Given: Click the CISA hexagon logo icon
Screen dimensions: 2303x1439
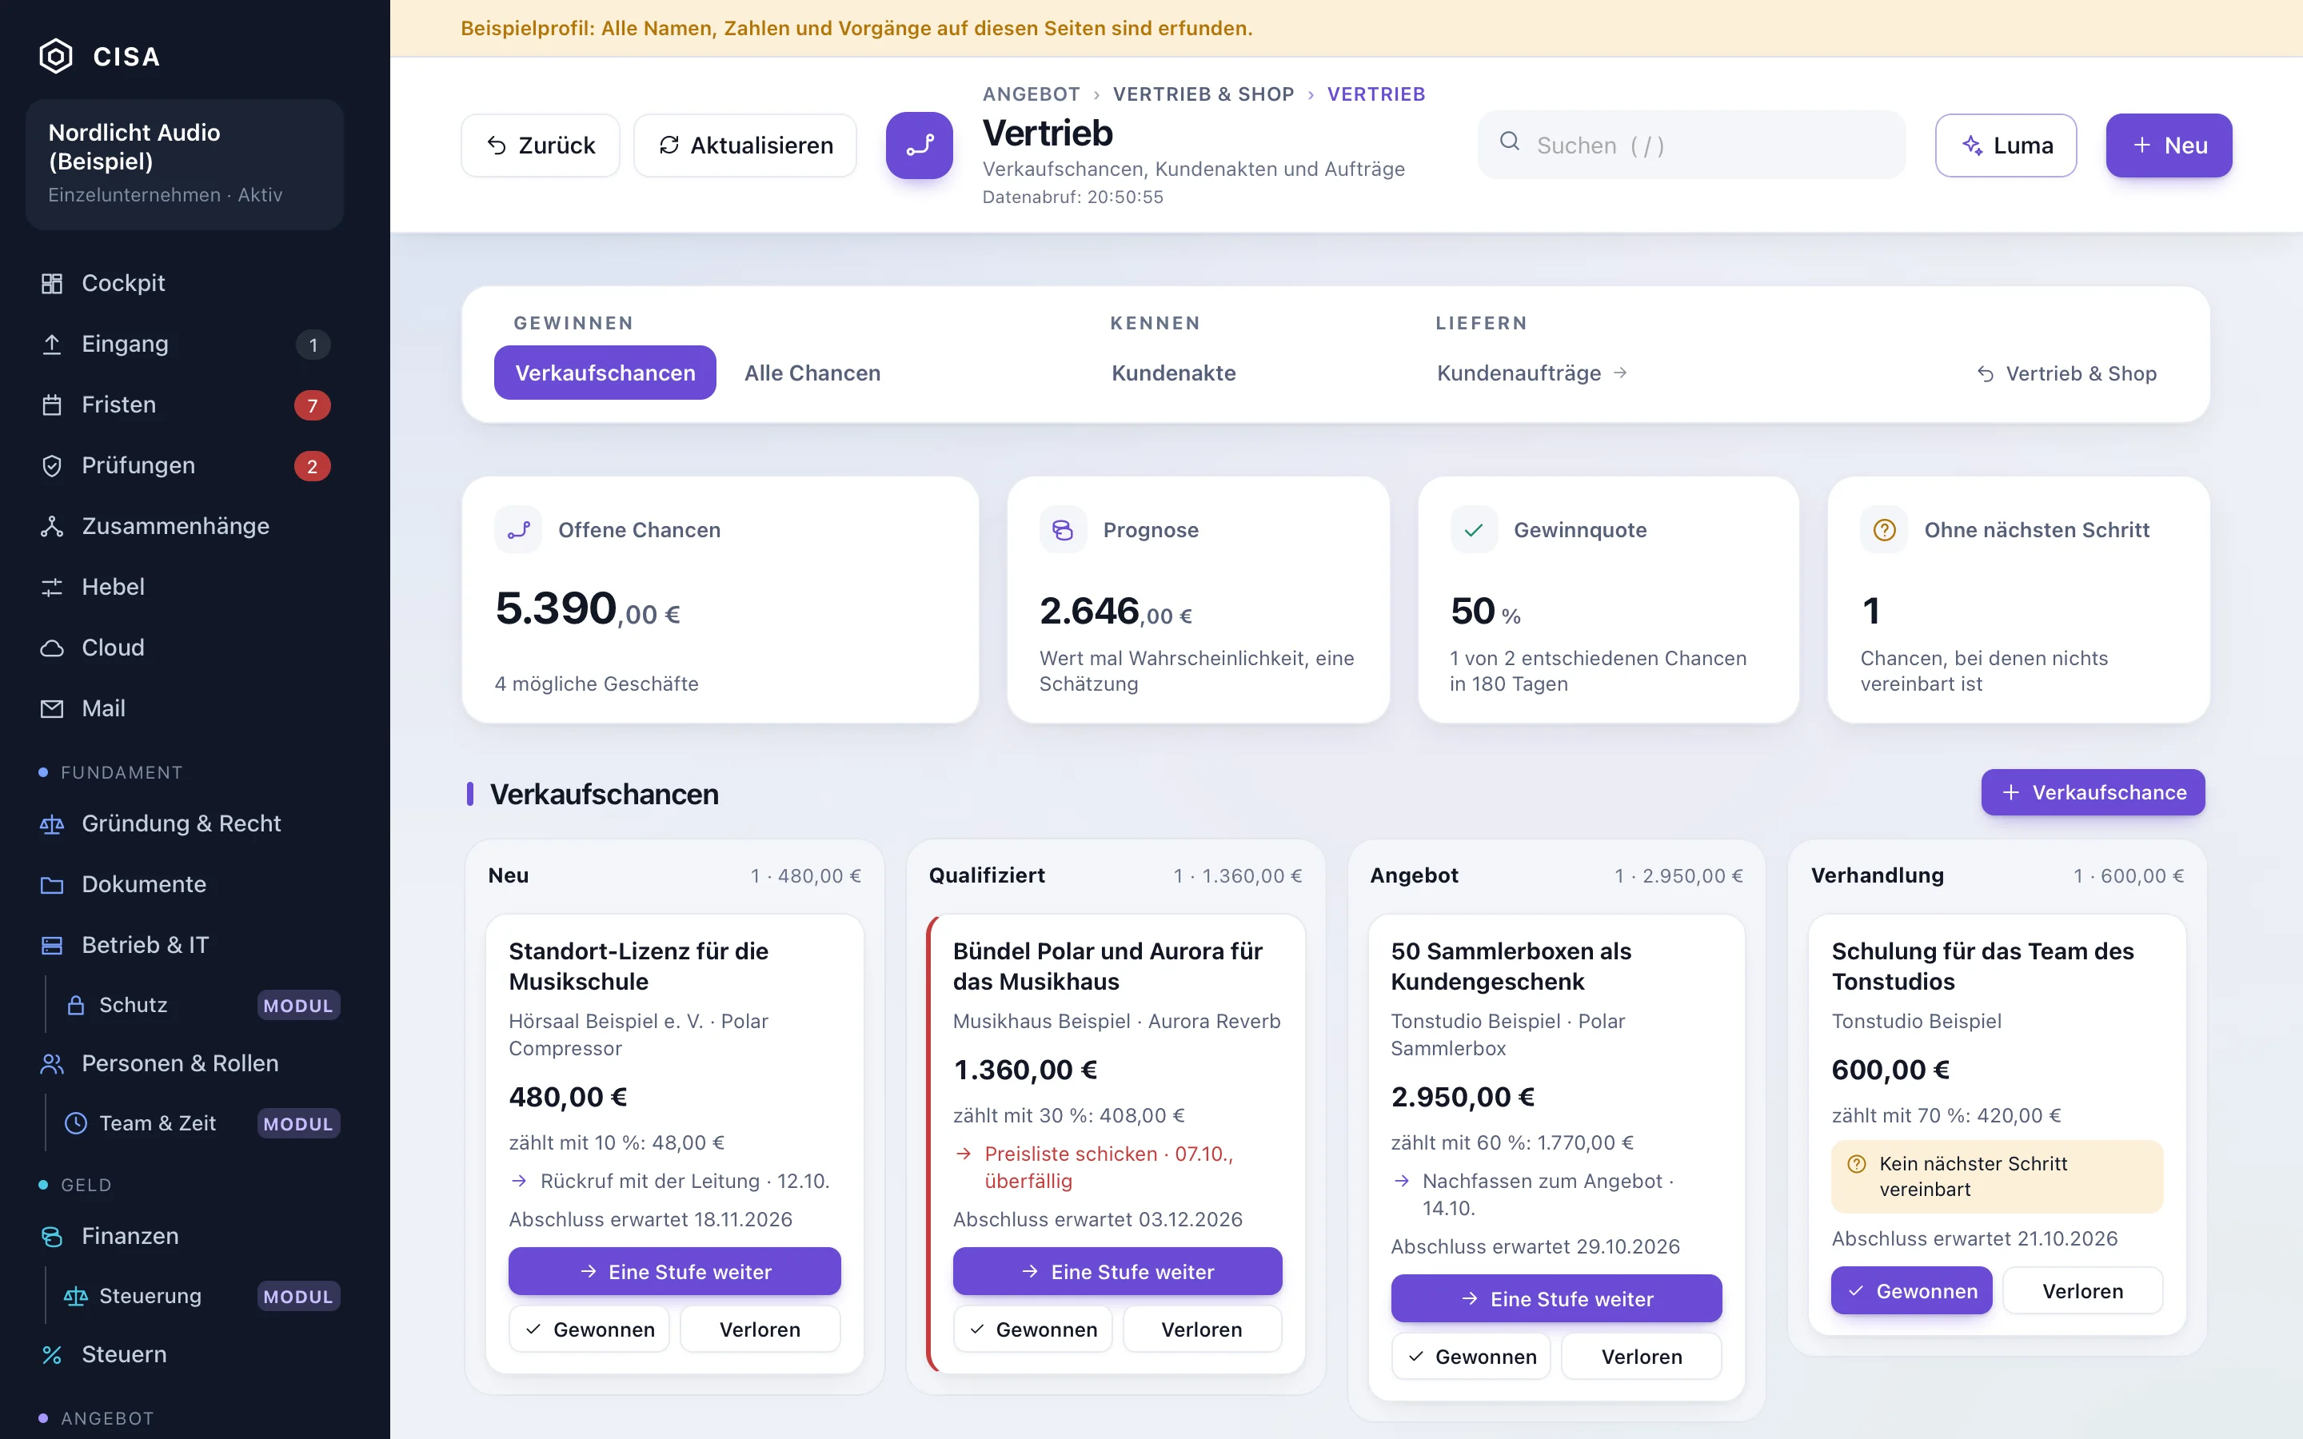Looking at the screenshot, I should pyautogui.click(x=55, y=56).
